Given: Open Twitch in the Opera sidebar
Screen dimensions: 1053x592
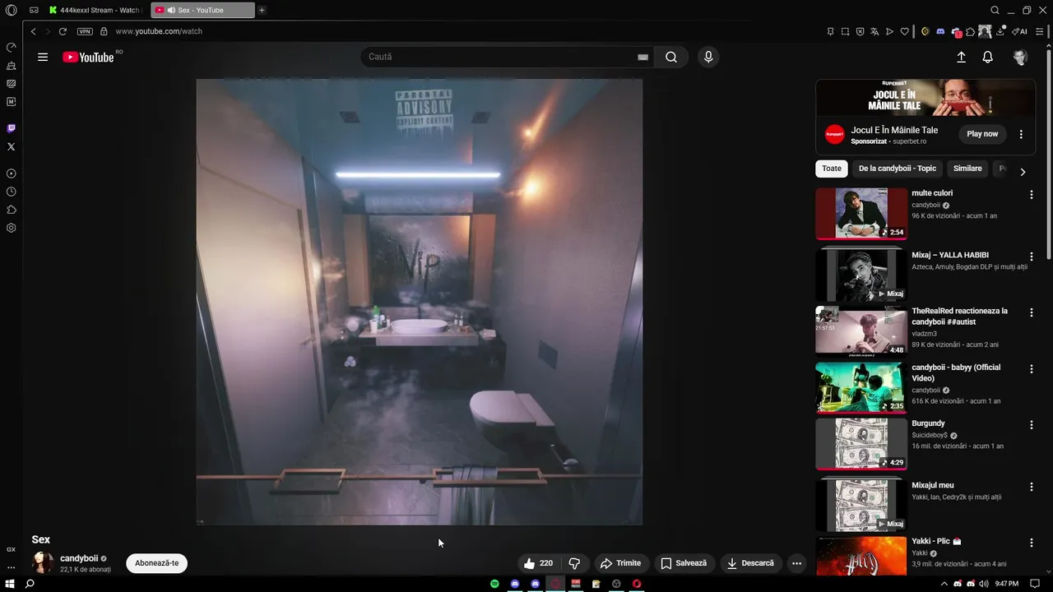Looking at the screenshot, I should (11, 128).
